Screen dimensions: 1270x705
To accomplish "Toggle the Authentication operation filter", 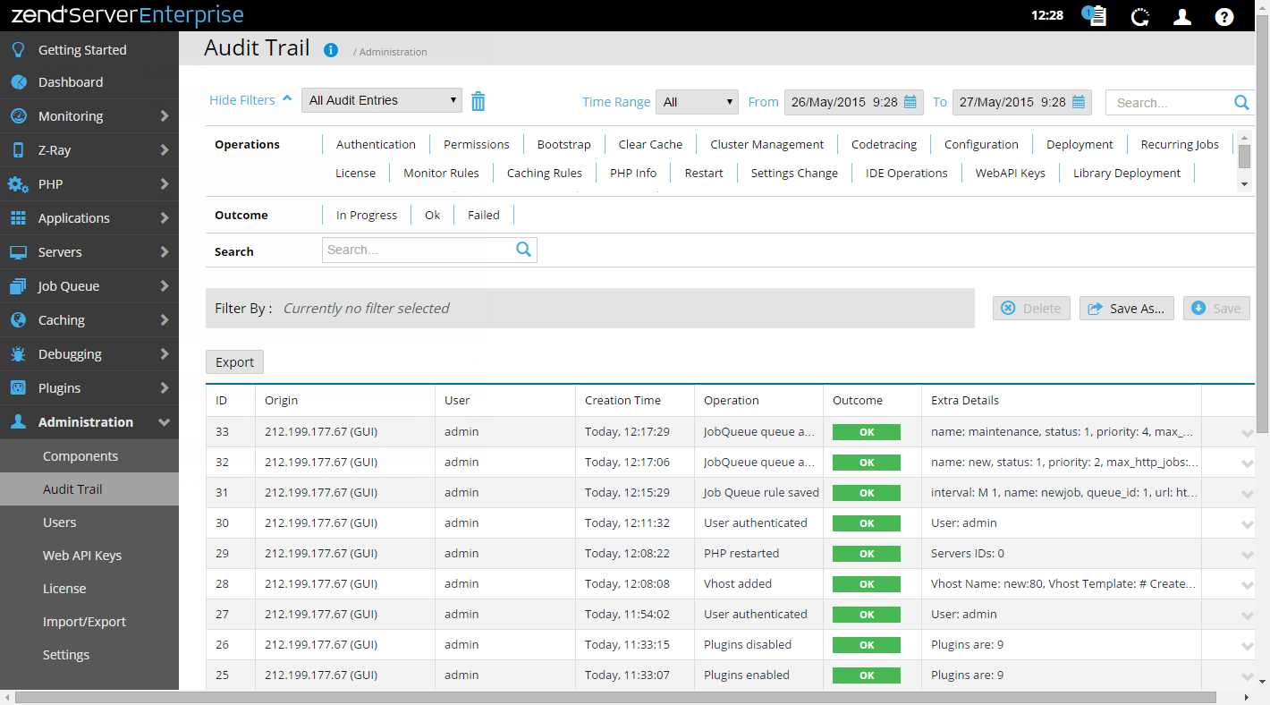I will (x=376, y=144).
